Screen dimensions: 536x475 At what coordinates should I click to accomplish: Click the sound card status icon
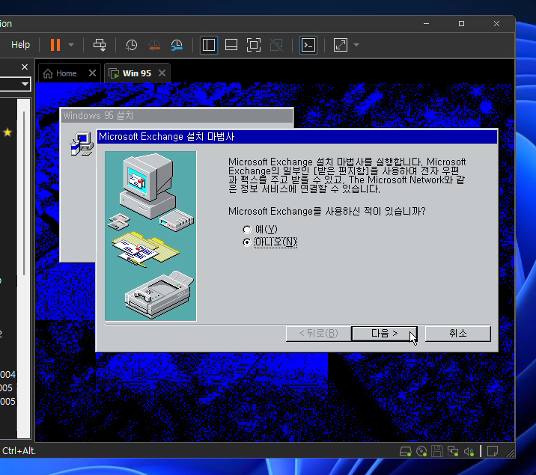(x=469, y=452)
